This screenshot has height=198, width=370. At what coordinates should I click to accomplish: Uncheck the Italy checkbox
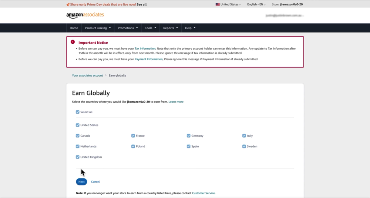coord(244,136)
